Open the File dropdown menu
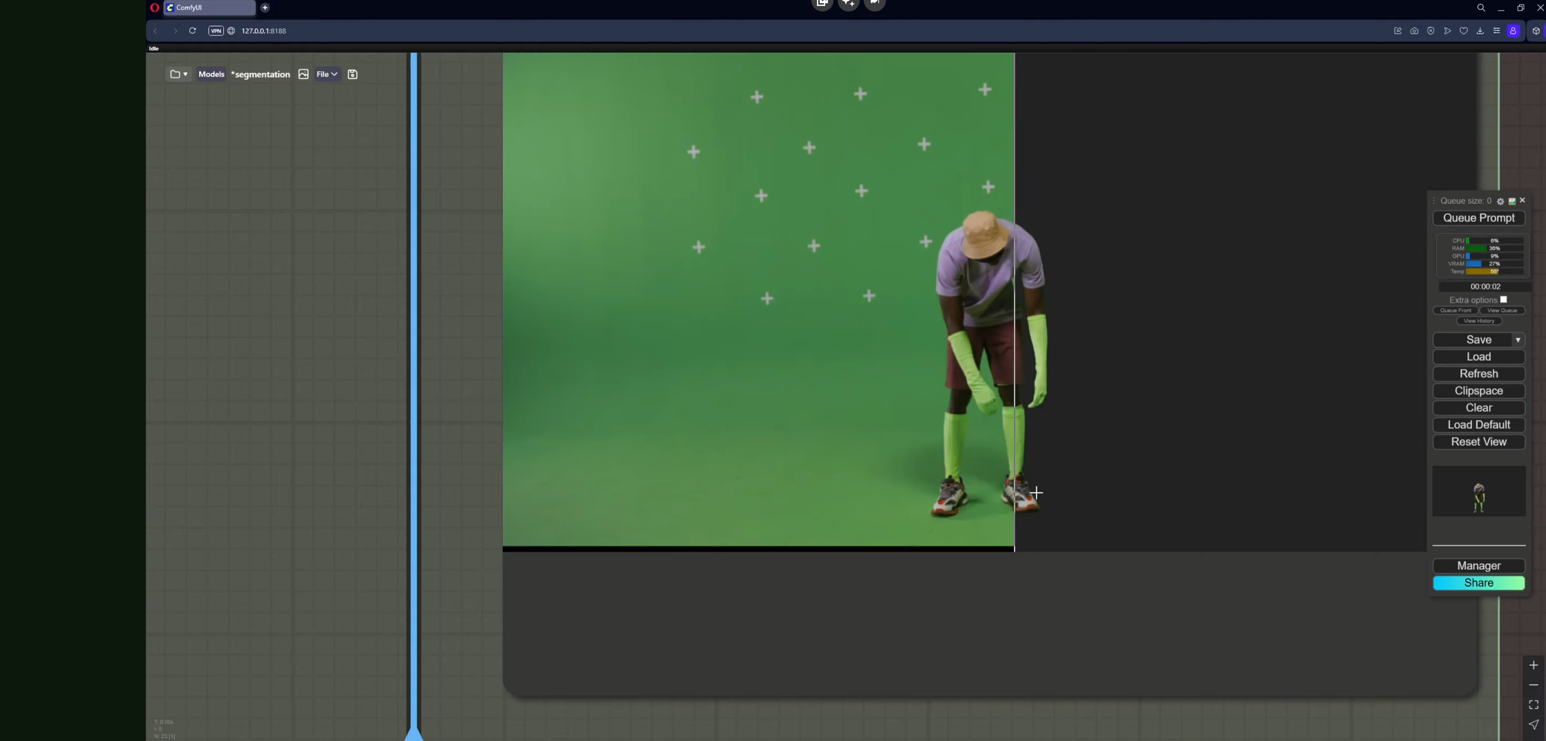Screen dimensions: 1546x741 [x=327, y=74]
